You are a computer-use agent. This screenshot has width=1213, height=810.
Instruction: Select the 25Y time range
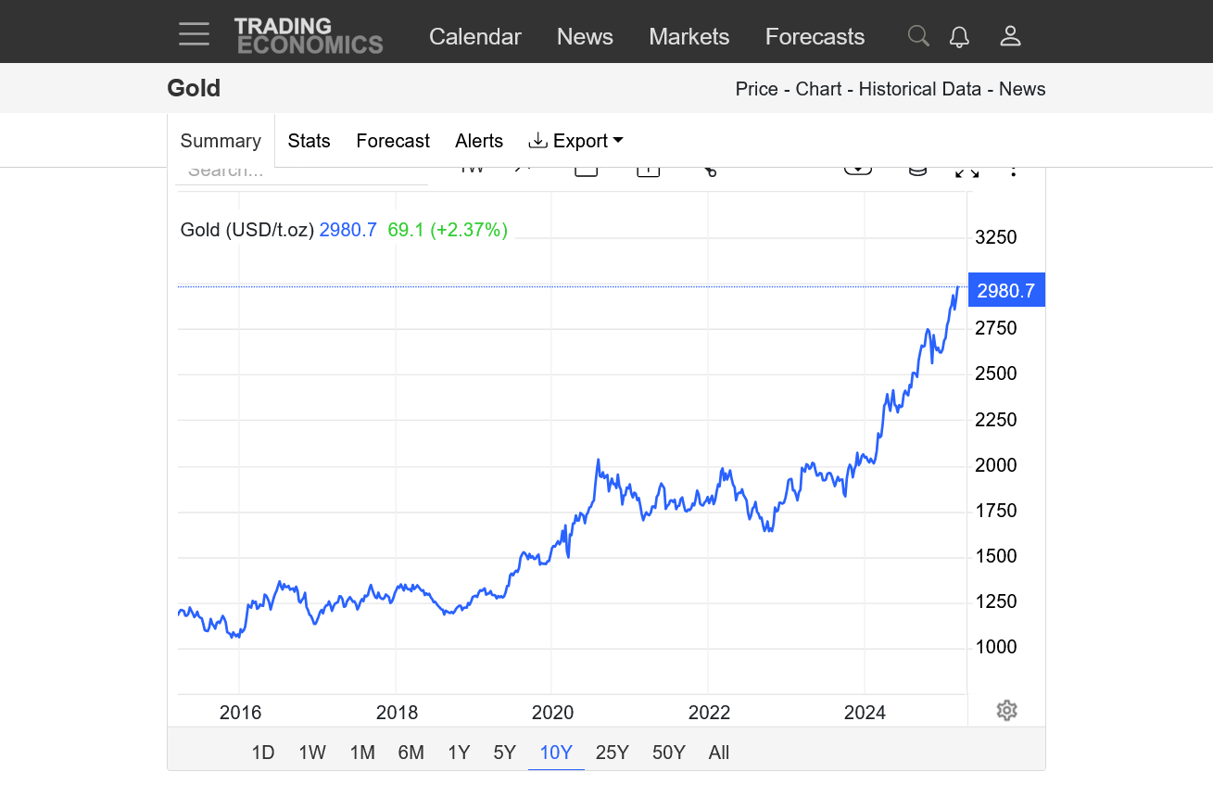click(612, 753)
